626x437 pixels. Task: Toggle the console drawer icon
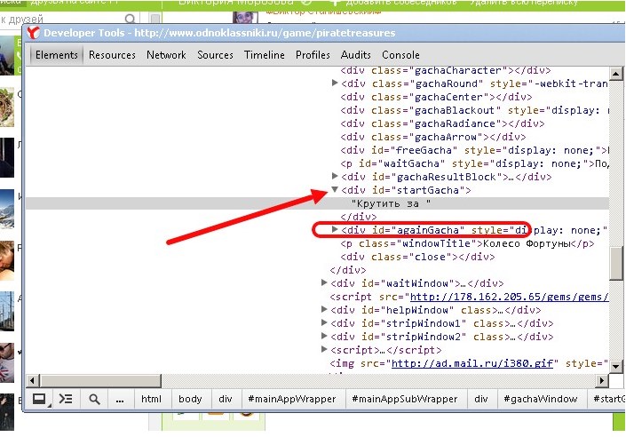click(66, 399)
